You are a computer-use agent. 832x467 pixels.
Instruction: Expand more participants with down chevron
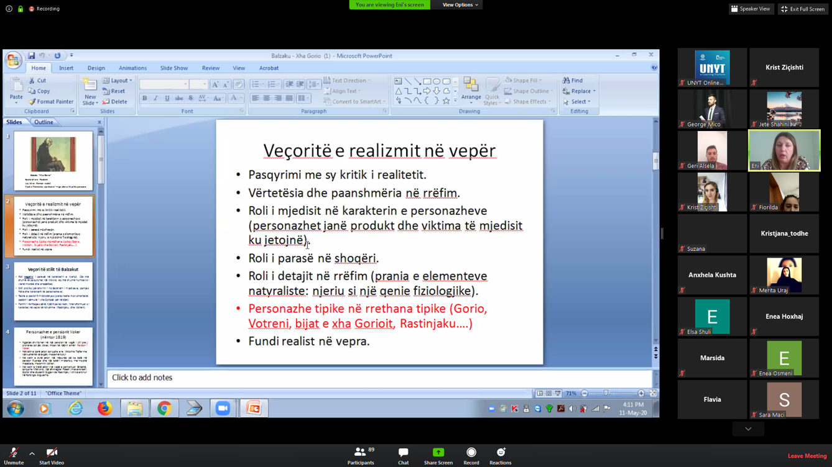coord(748,429)
